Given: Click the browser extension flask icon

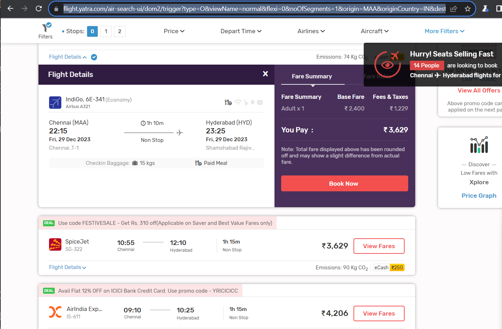Looking at the screenshot, I should (x=485, y=9).
